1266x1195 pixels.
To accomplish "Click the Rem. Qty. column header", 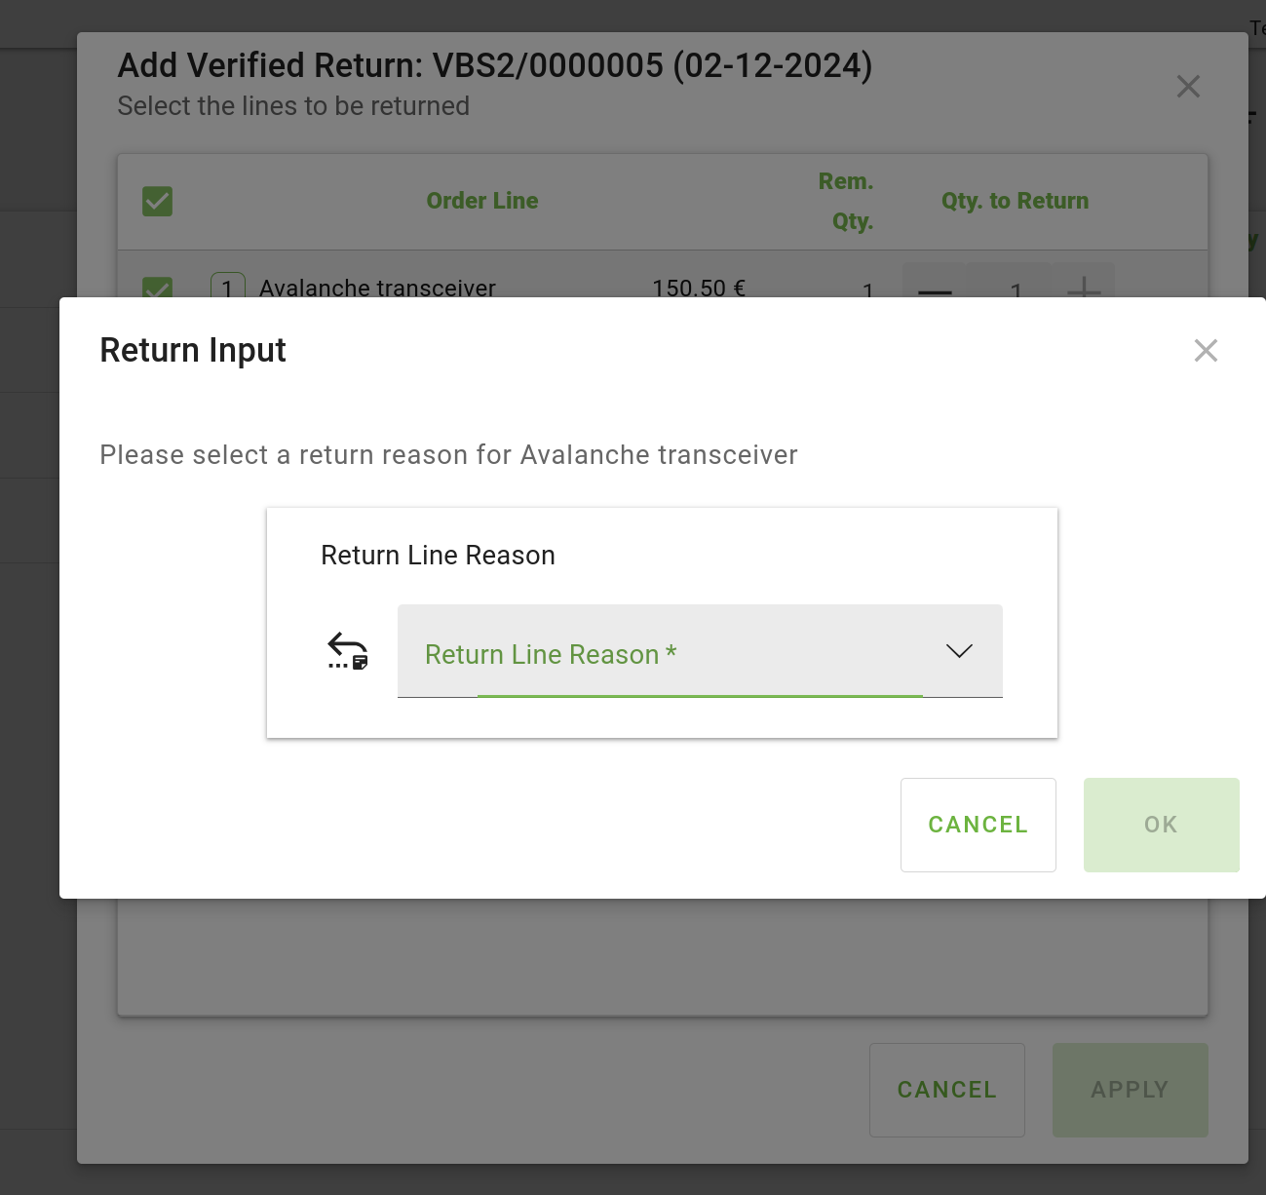I will 846,201.
